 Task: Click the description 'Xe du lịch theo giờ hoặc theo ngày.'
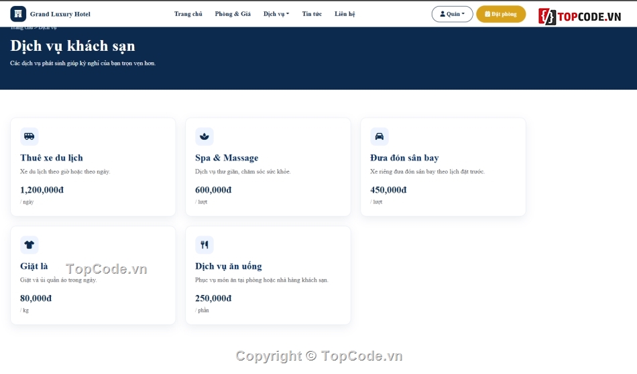pos(66,172)
